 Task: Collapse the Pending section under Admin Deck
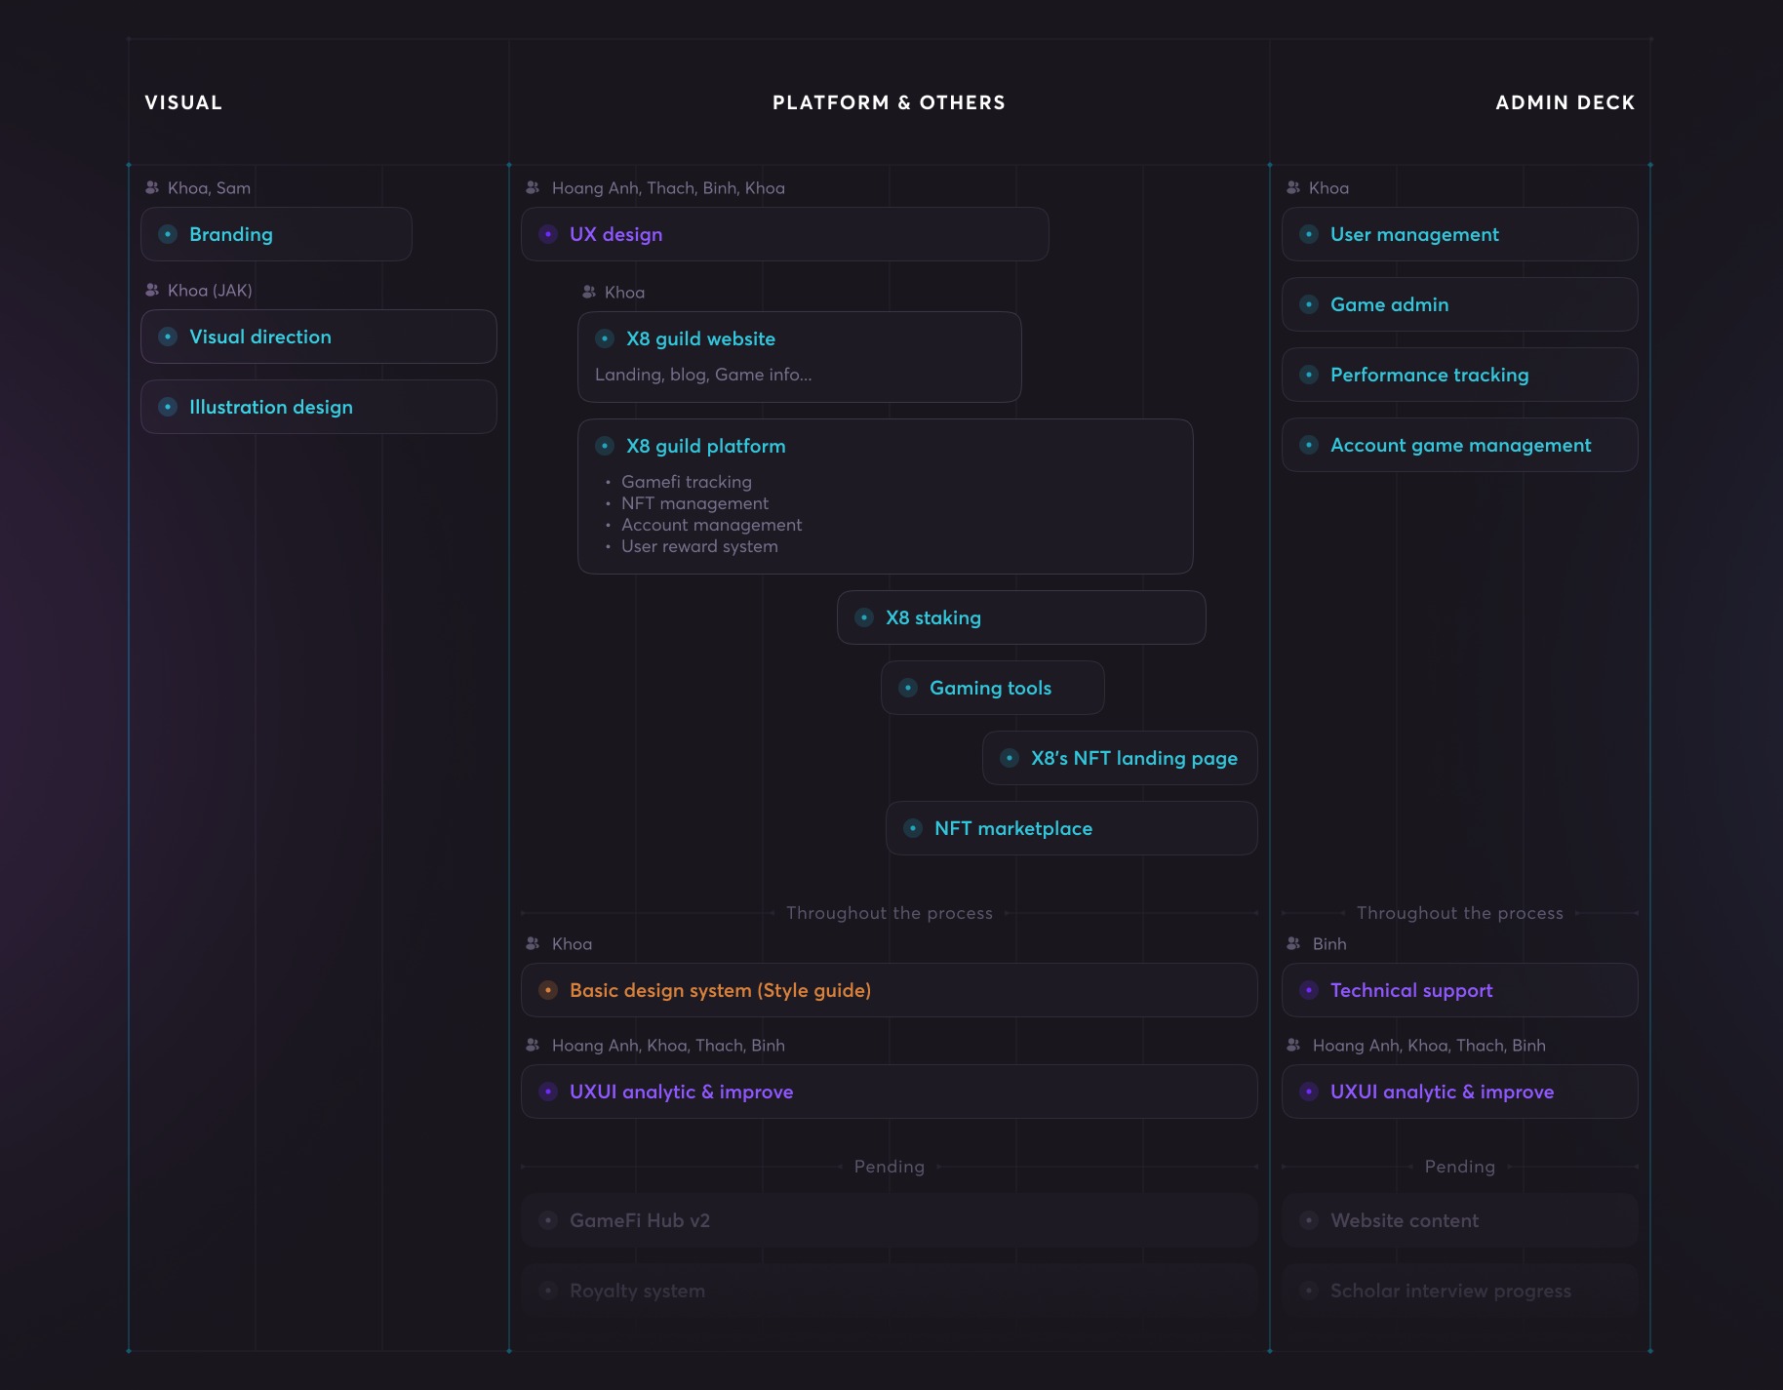[x=1459, y=1167]
